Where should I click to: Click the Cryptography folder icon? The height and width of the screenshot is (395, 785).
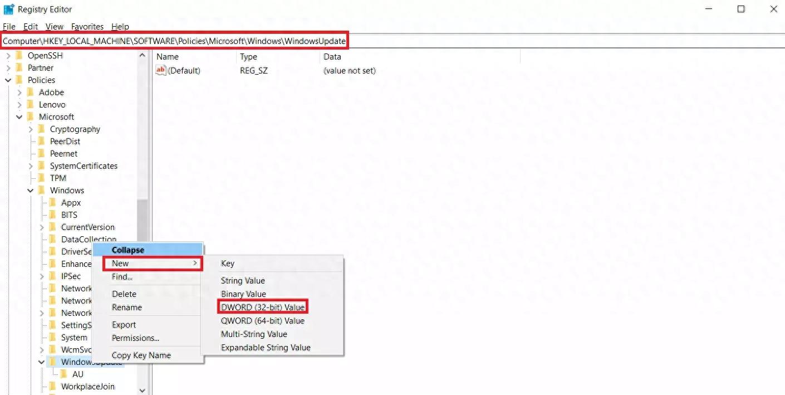(x=42, y=129)
